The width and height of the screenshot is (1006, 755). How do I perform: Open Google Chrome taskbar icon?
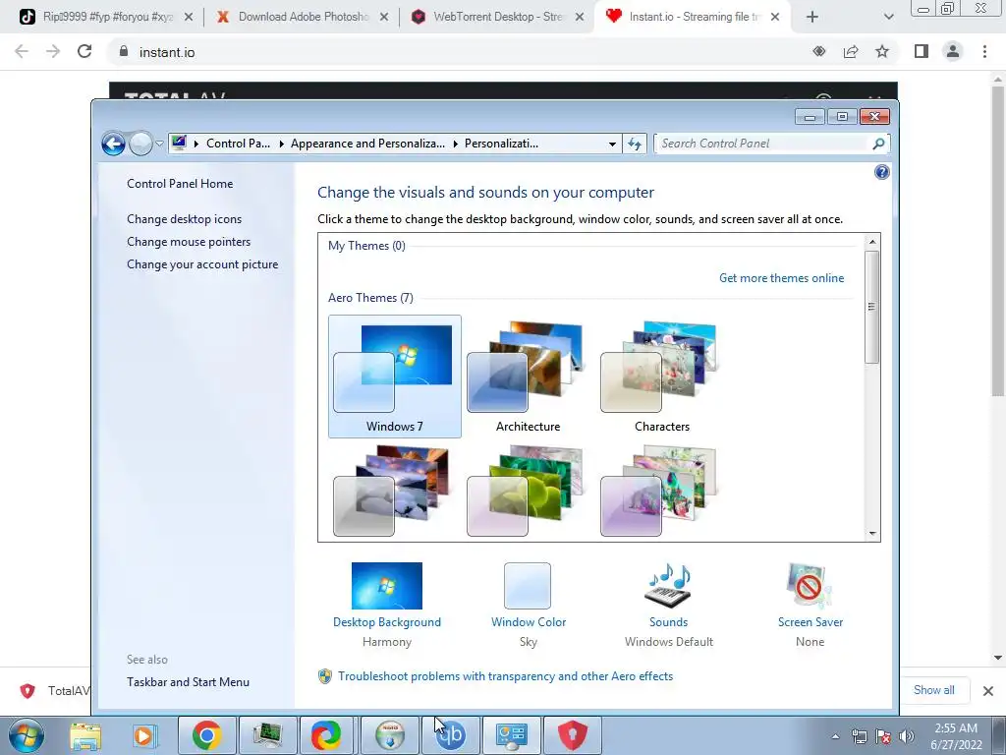coord(206,735)
